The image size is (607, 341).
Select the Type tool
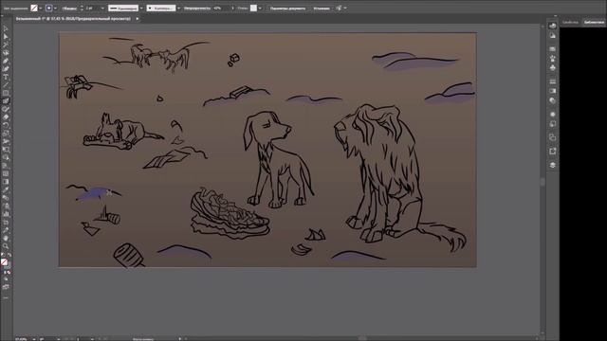coord(6,77)
